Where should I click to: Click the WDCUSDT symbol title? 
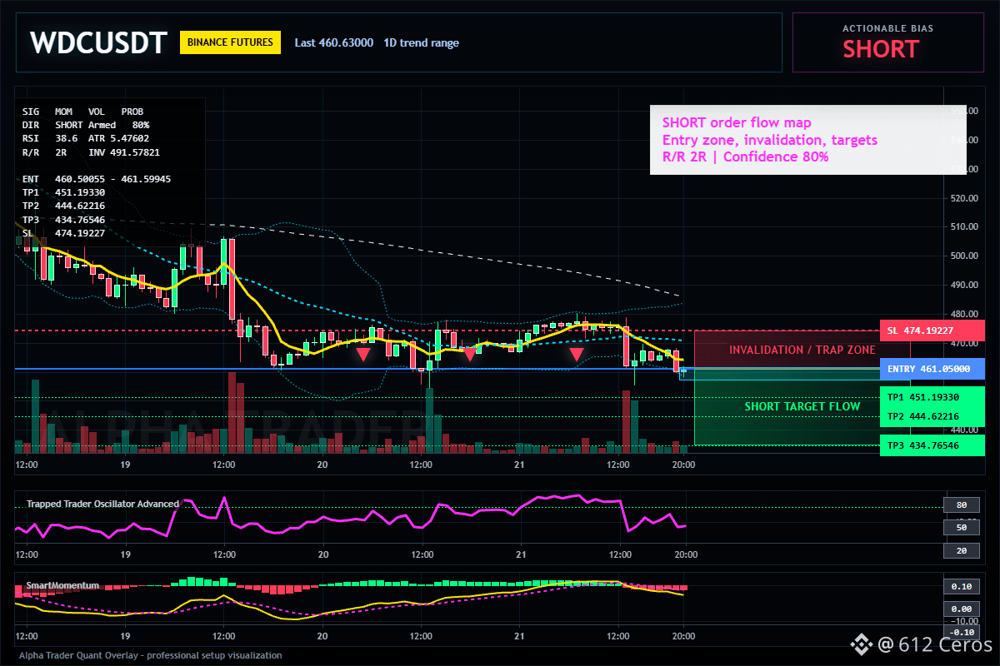click(99, 42)
